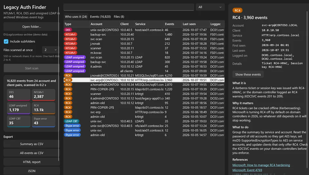Click the Etype error summary card
This screenshot has height=175, width=309.
point(43,121)
